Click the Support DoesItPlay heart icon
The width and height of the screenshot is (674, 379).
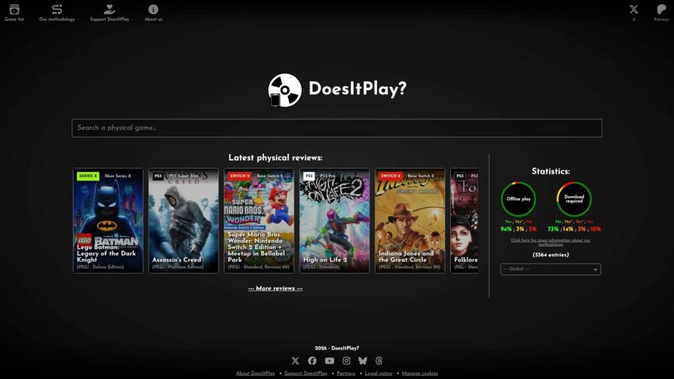(109, 9)
